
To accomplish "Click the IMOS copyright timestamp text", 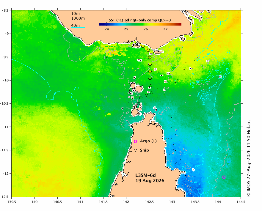I will click(248, 158).
